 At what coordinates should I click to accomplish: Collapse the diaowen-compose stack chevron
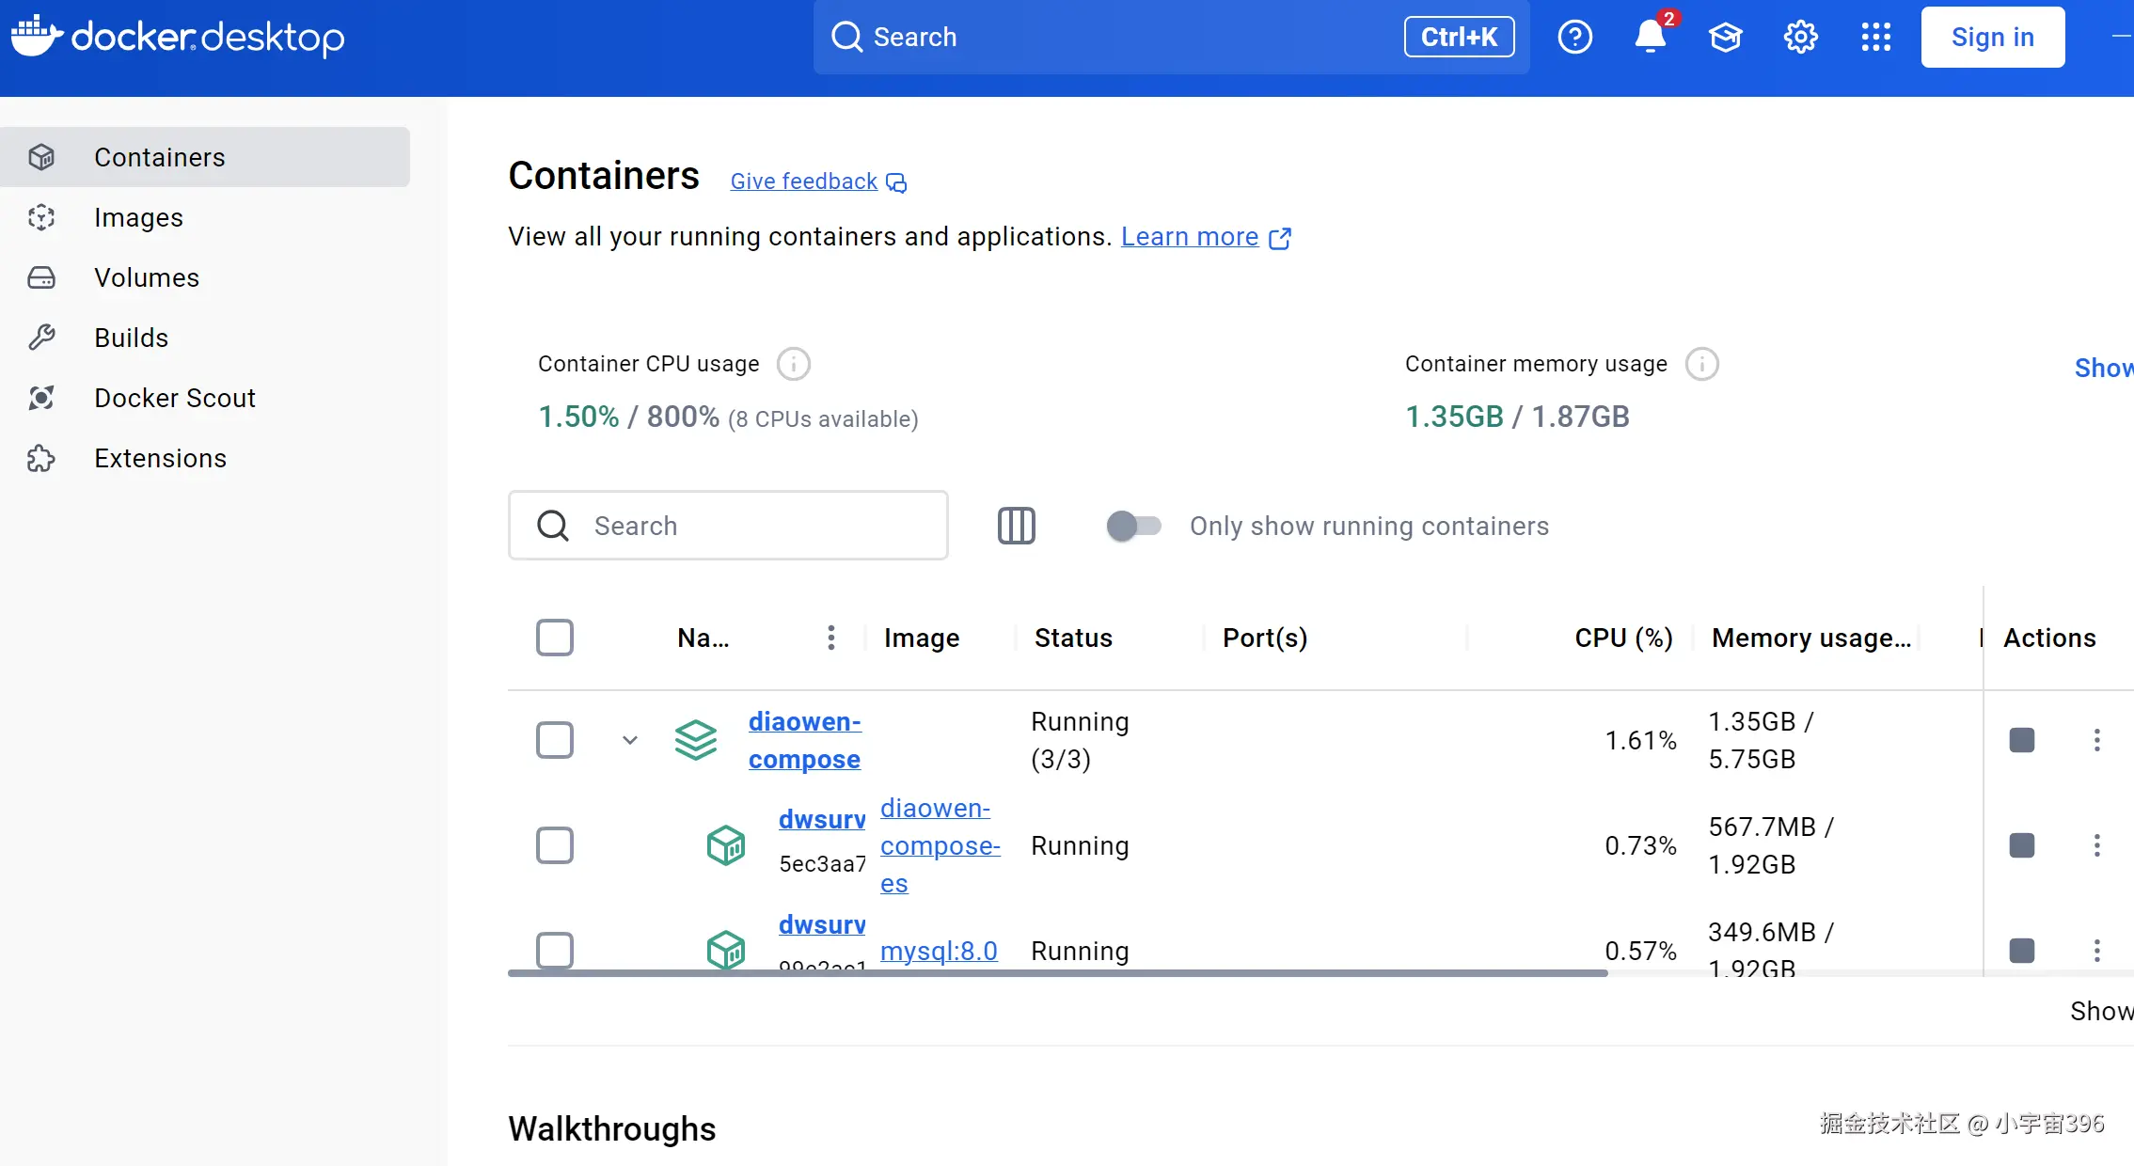(630, 740)
